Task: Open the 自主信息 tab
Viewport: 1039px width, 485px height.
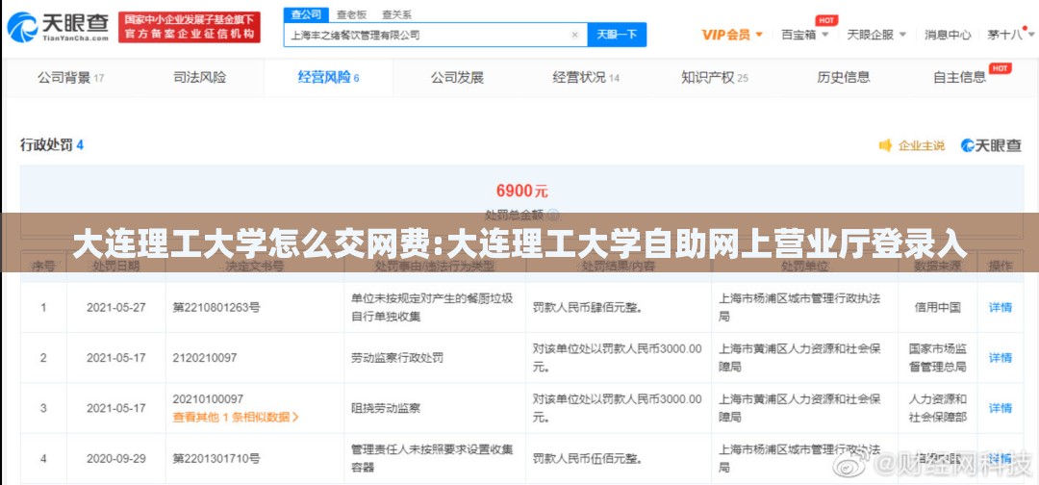Action: 959,78
